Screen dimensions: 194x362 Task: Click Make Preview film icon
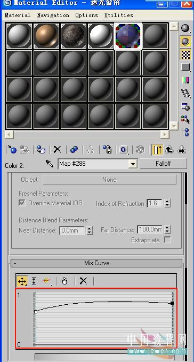(x=185, y=93)
